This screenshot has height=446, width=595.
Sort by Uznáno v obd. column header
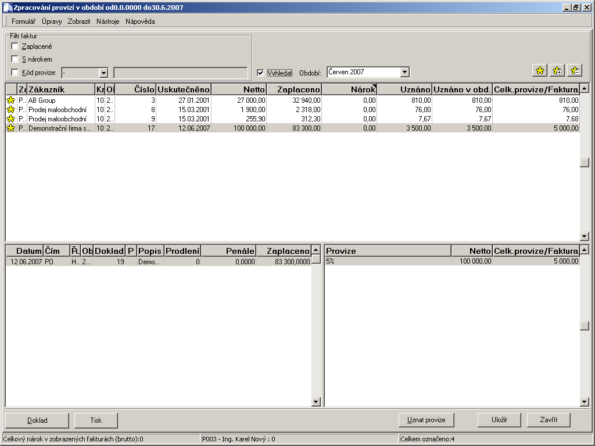[462, 89]
